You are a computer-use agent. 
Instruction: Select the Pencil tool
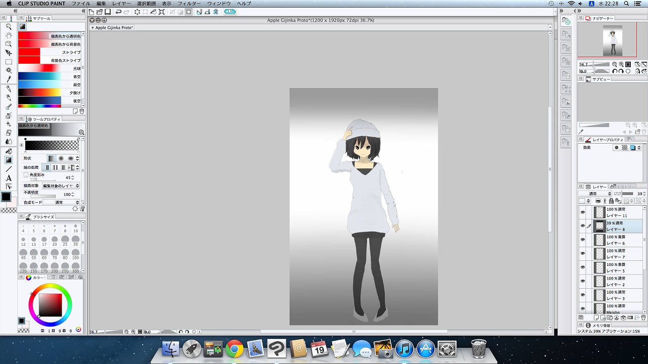tap(9, 98)
